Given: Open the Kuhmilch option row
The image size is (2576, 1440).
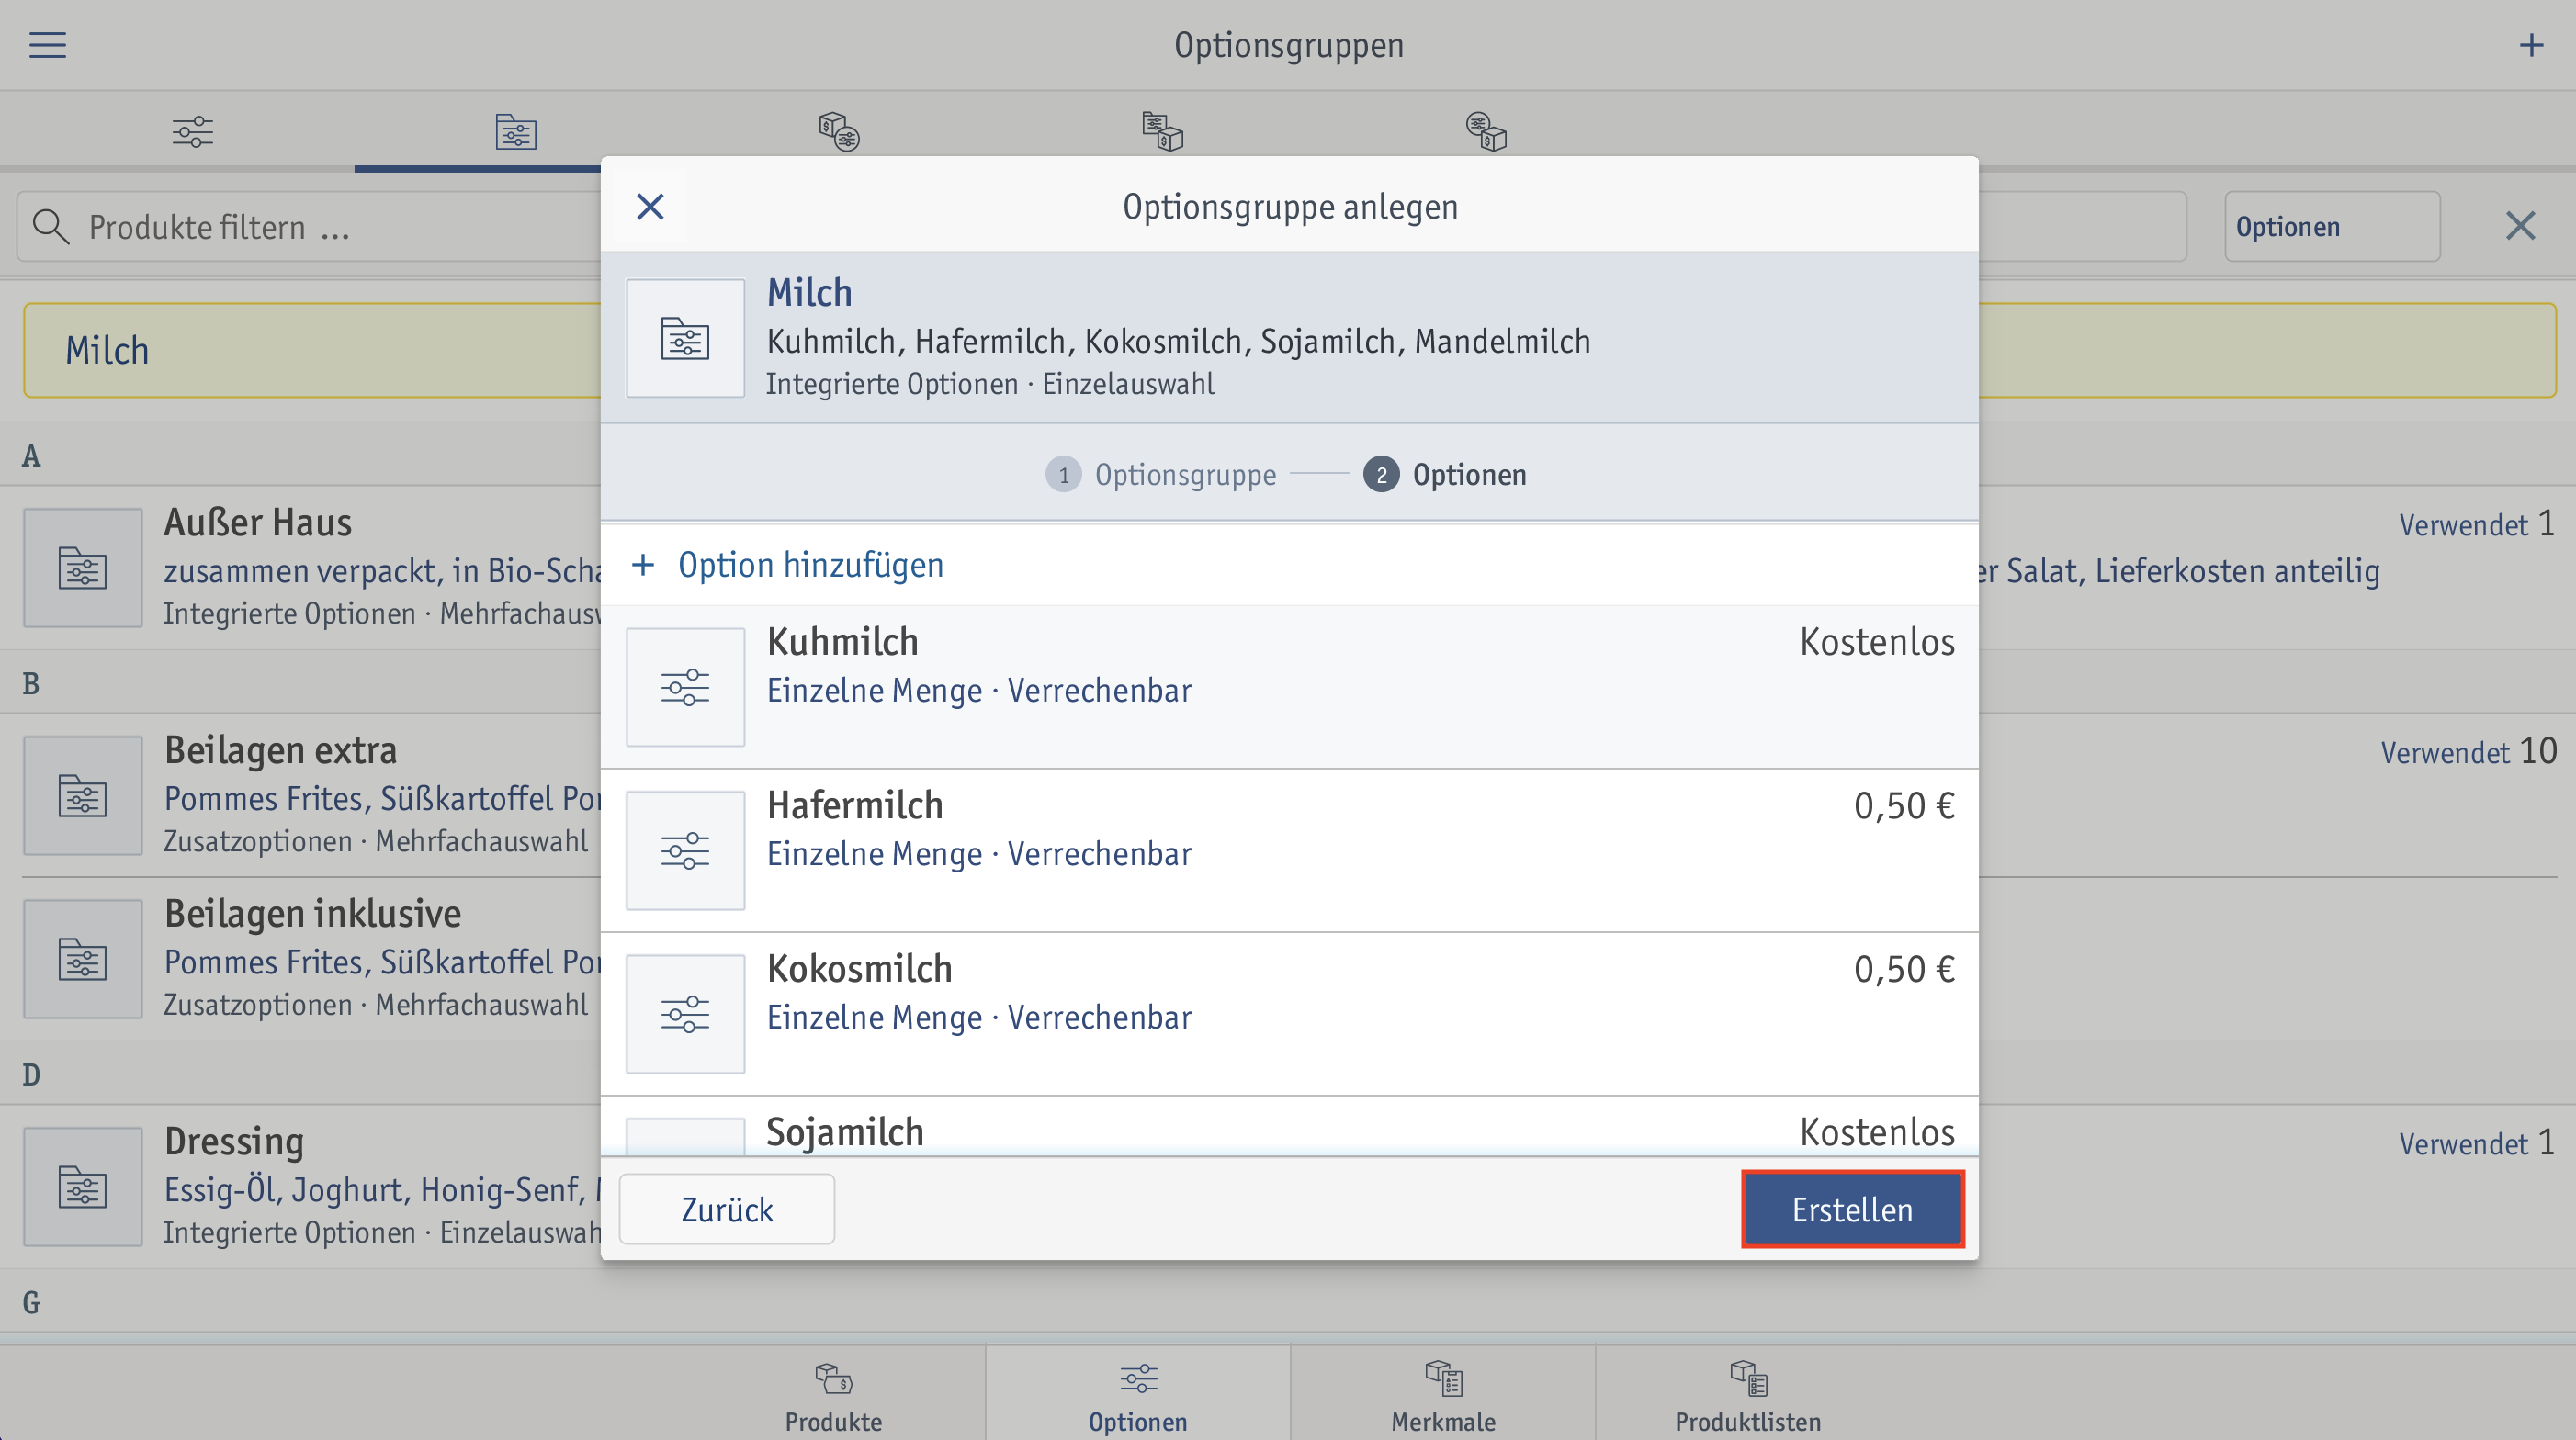Looking at the screenshot, I should click(1289, 687).
